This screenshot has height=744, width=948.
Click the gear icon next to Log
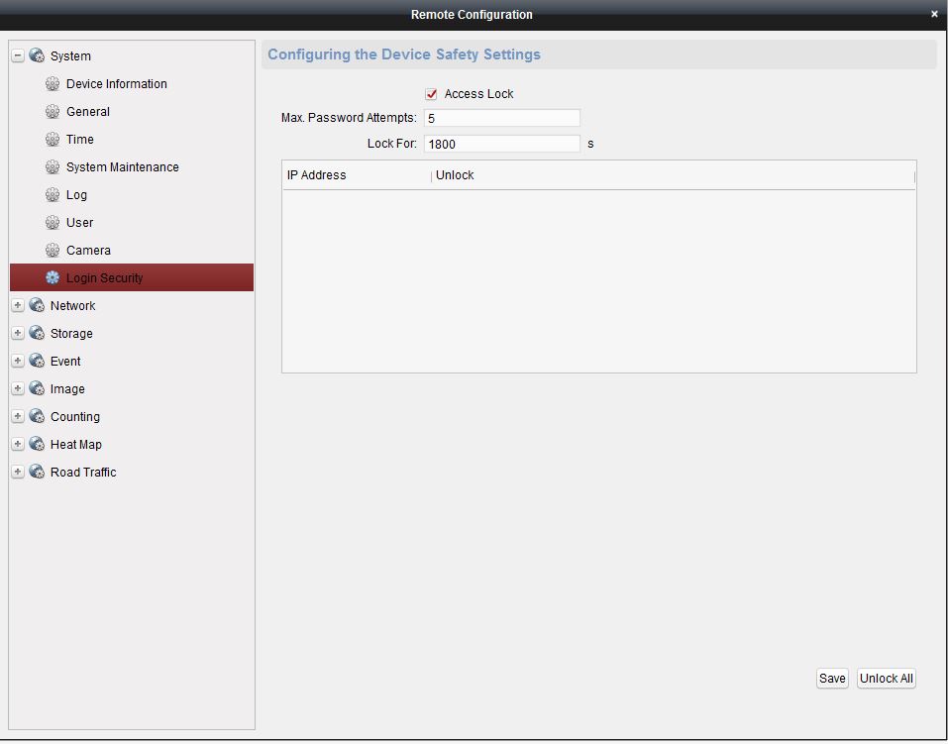point(53,195)
